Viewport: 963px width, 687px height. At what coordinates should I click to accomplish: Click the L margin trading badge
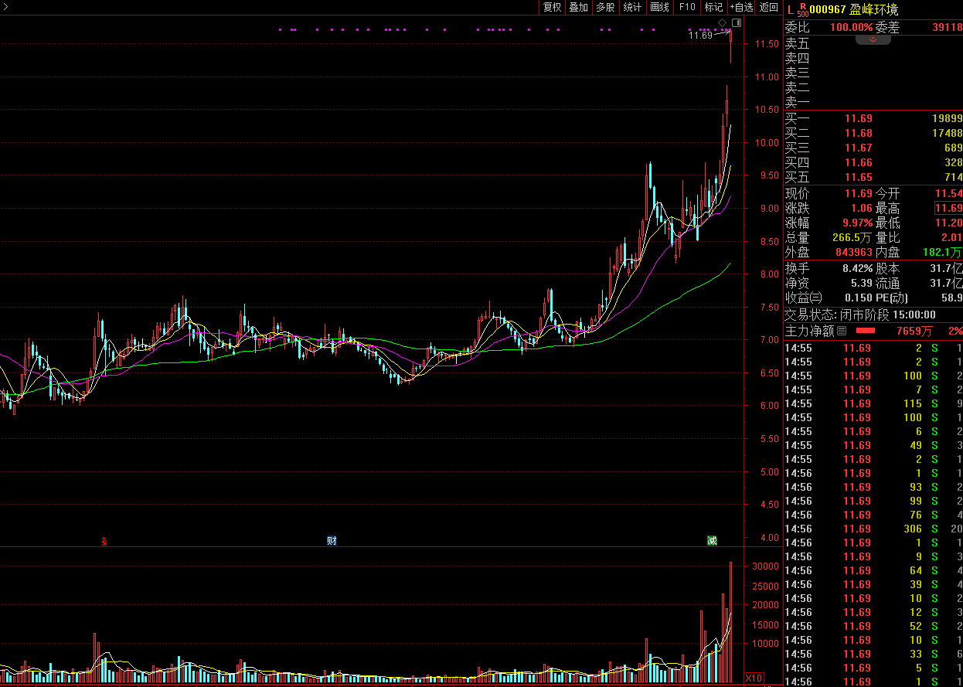coord(790,9)
